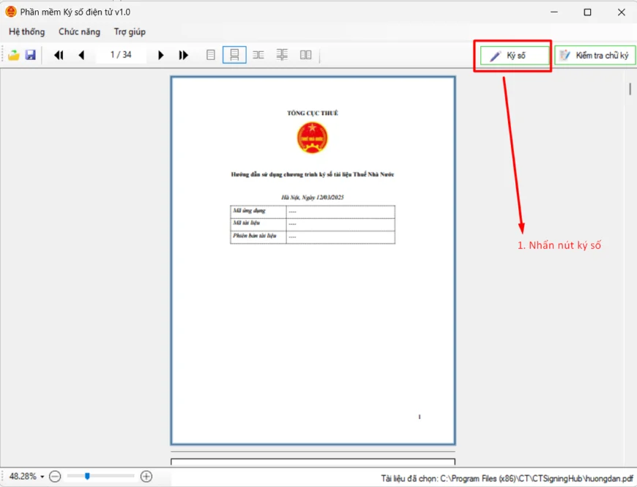Zoom out with the minus icon
637x487 pixels.
tap(55, 477)
